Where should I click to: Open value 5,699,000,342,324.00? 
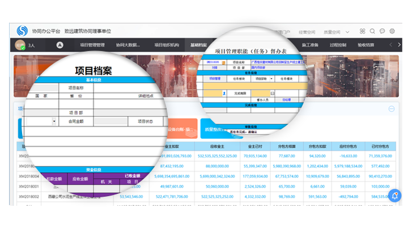pos(217,176)
